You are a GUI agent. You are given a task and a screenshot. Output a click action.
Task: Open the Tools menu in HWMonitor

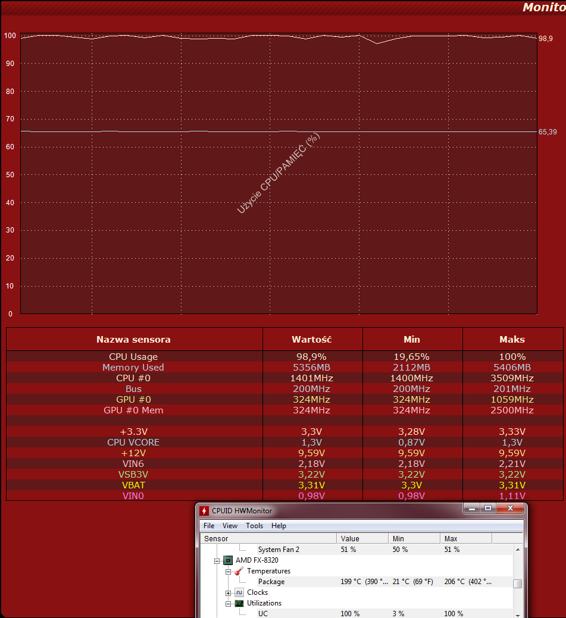[x=254, y=525]
